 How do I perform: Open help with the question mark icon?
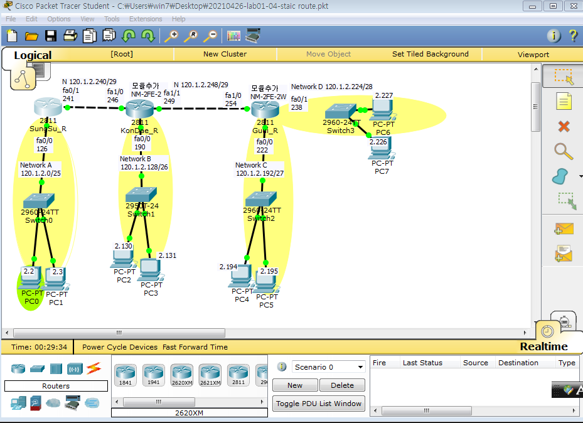point(573,36)
